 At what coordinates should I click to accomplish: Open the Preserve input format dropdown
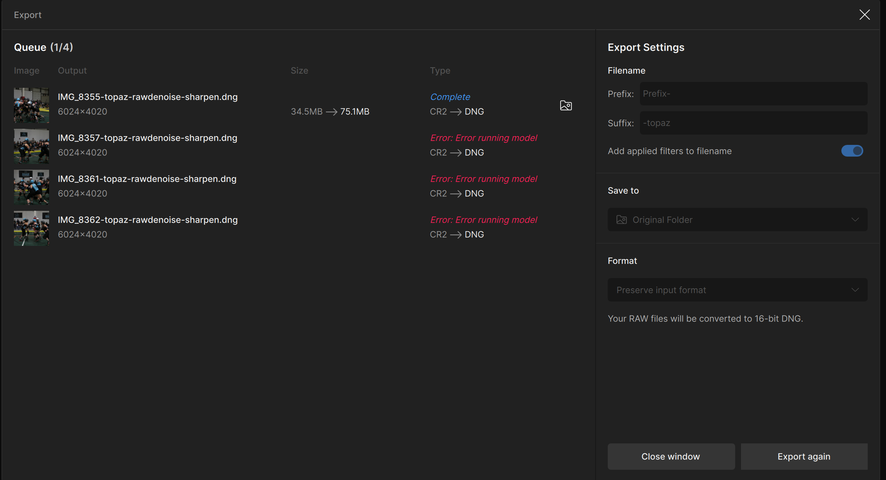[x=737, y=290]
